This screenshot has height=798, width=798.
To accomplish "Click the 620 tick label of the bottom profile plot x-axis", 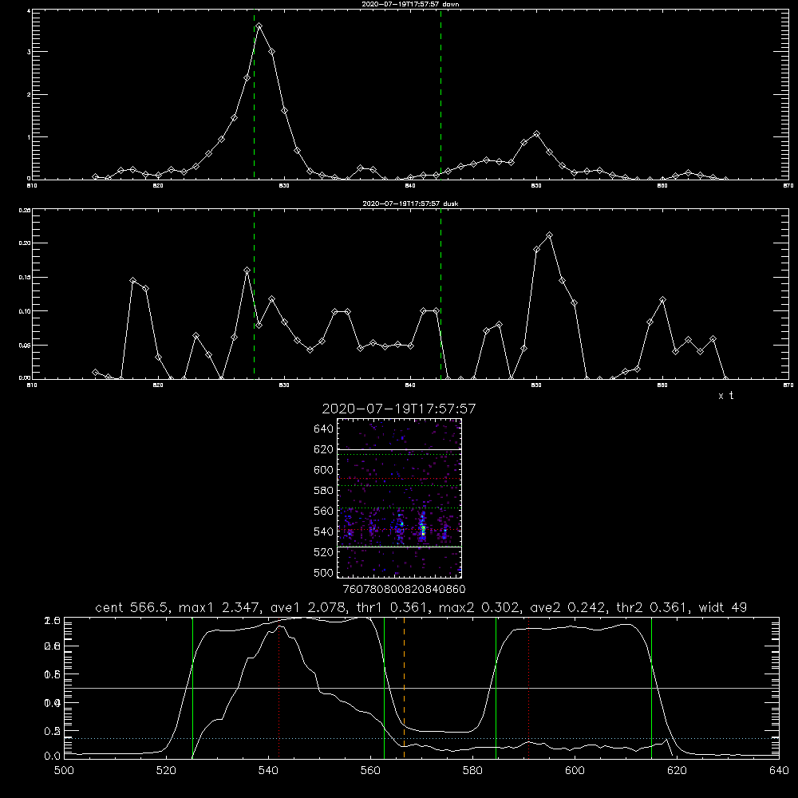I will [677, 771].
